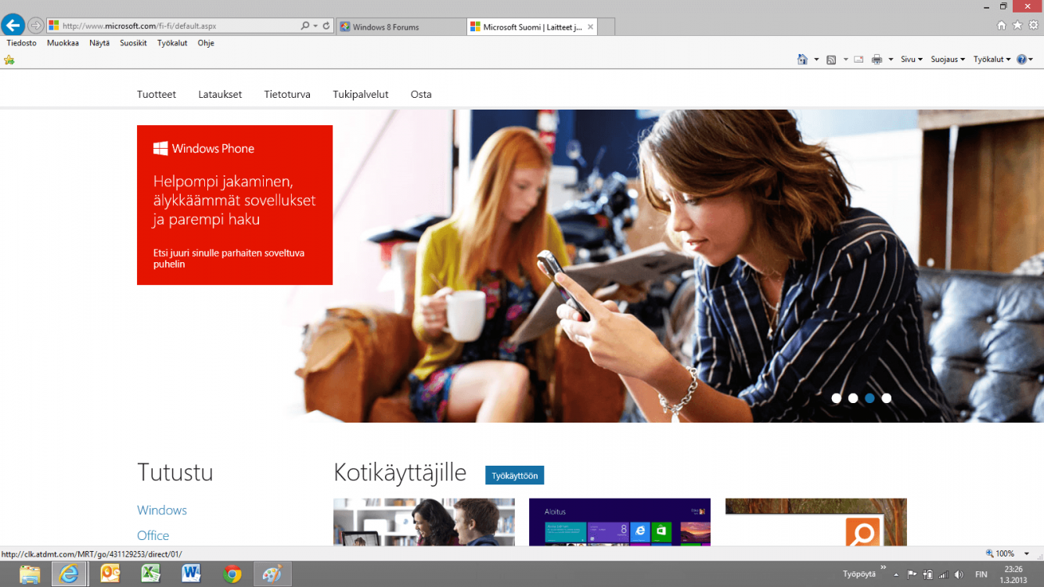Open the title-bar gear tools icon
Viewport: 1044px width, 587px height.
click(1033, 25)
